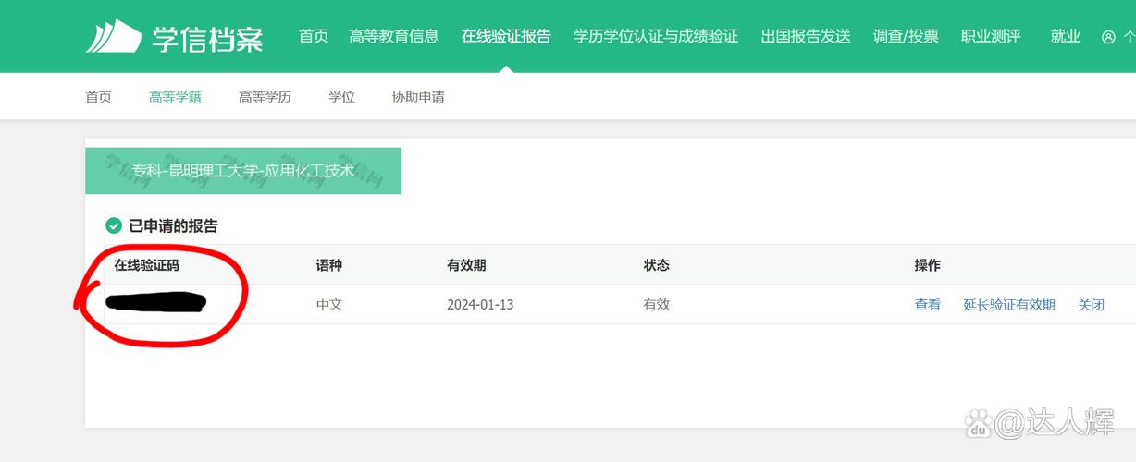Switch to the 高等学历 sub-tab
Viewport: 1136px width, 462px height.
pyautogui.click(x=265, y=97)
